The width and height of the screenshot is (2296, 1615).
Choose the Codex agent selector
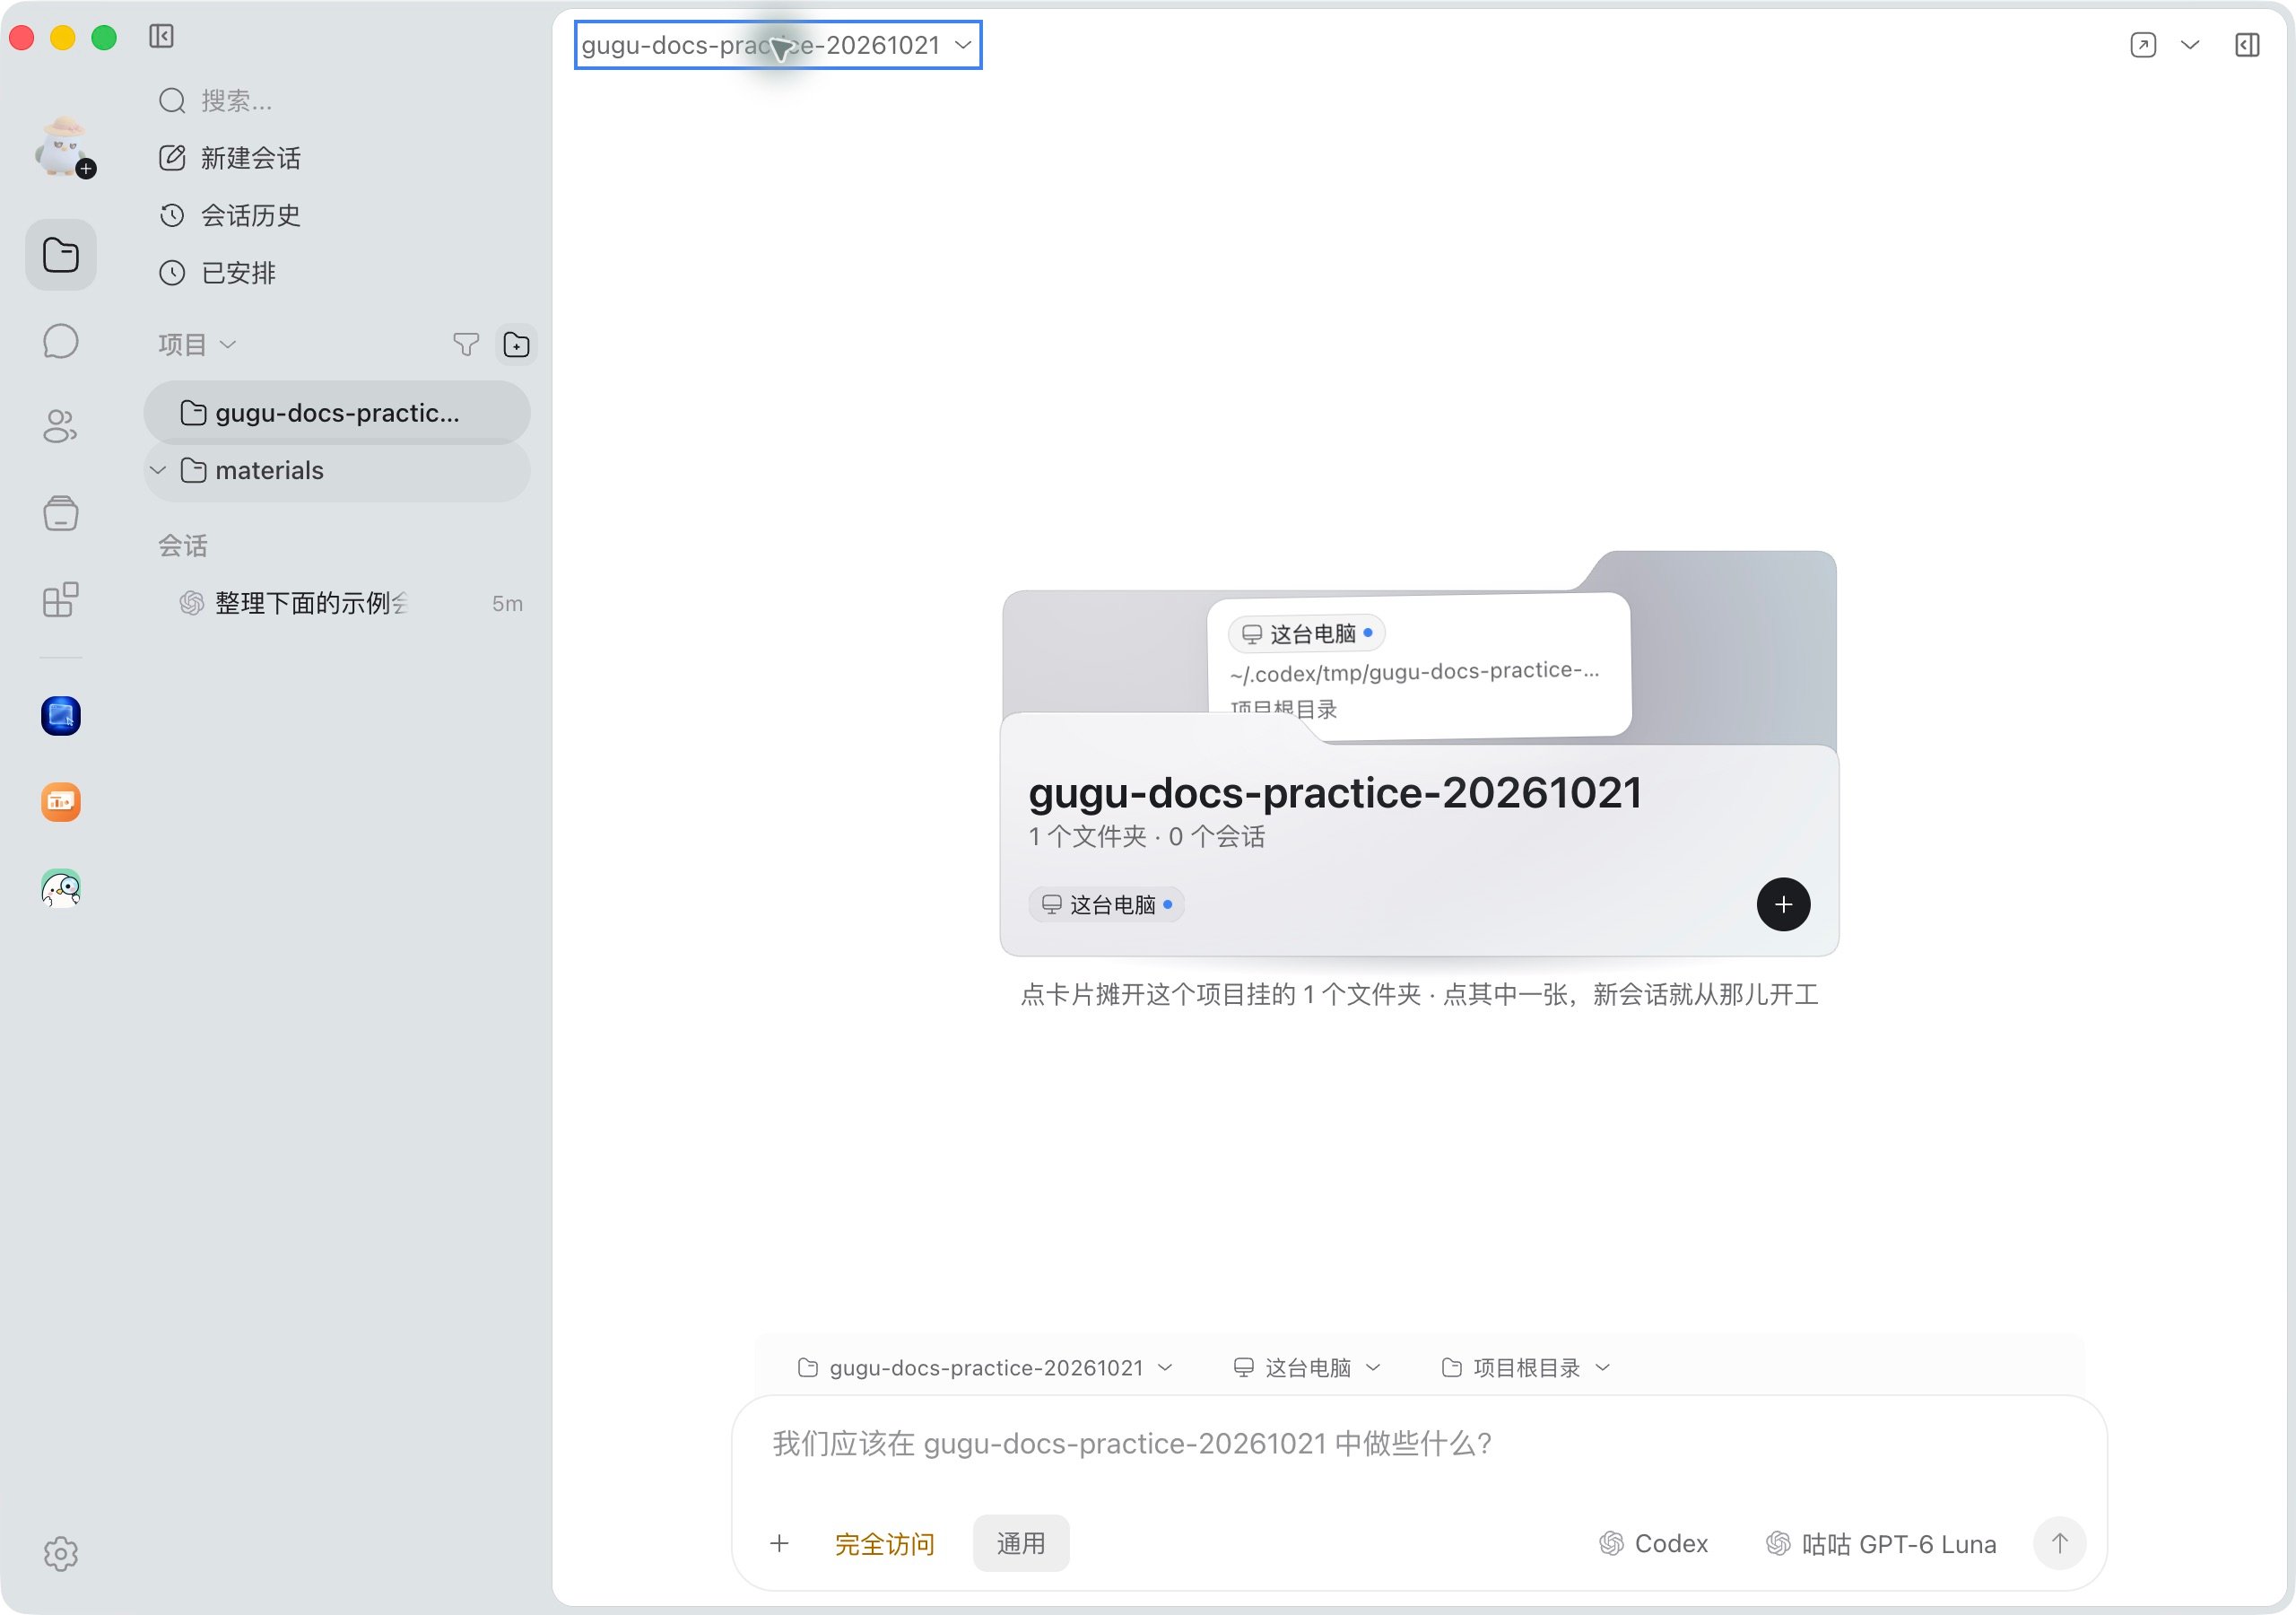[x=1654, y=1544]
